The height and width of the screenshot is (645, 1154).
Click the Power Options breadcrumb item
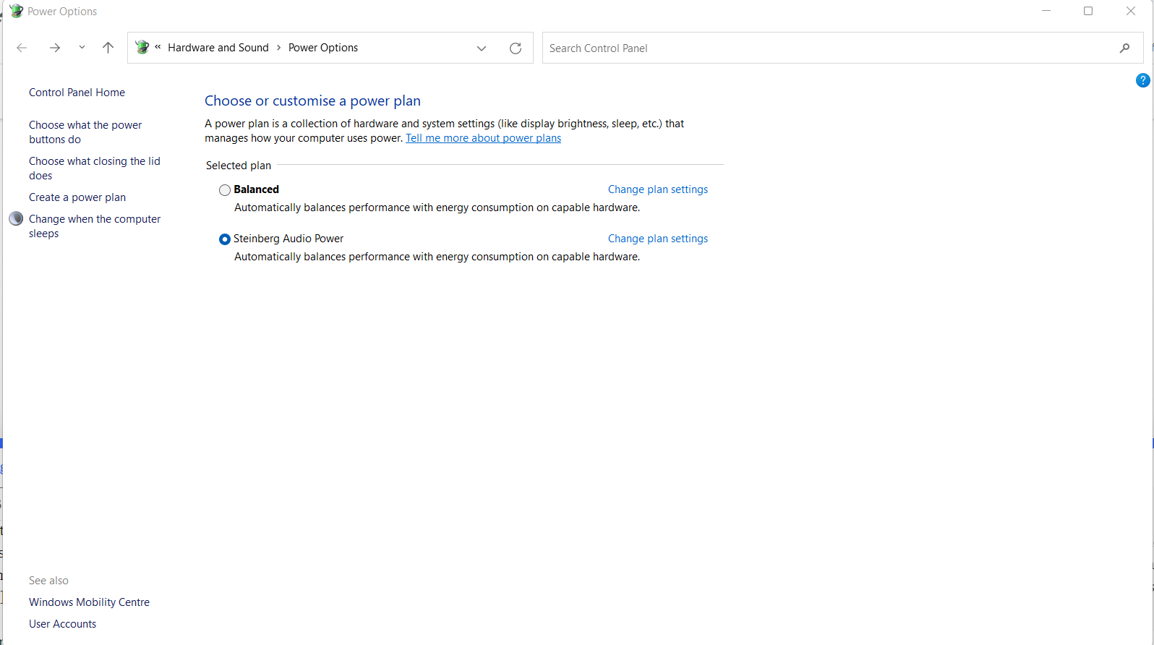point(322,48)
